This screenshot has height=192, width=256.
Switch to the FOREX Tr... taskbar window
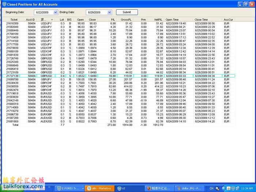tap(68, 188)
